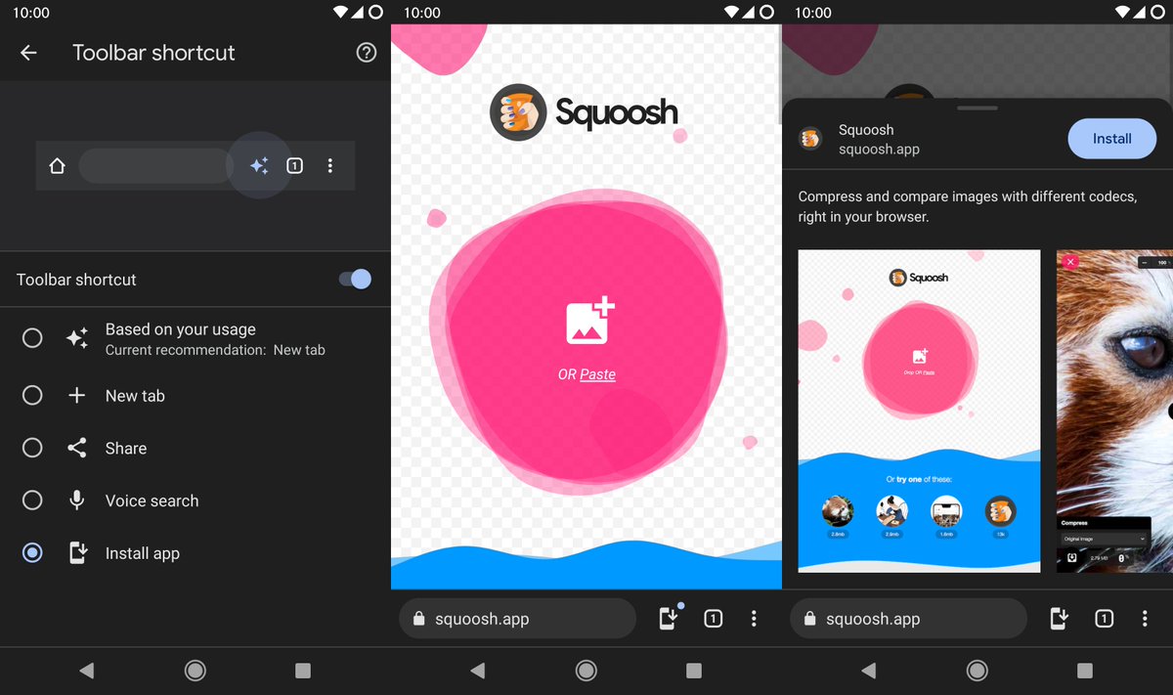
Task: Tap highlighted sparkle shortcut in toolbar preview
Action: click(259, 166)
